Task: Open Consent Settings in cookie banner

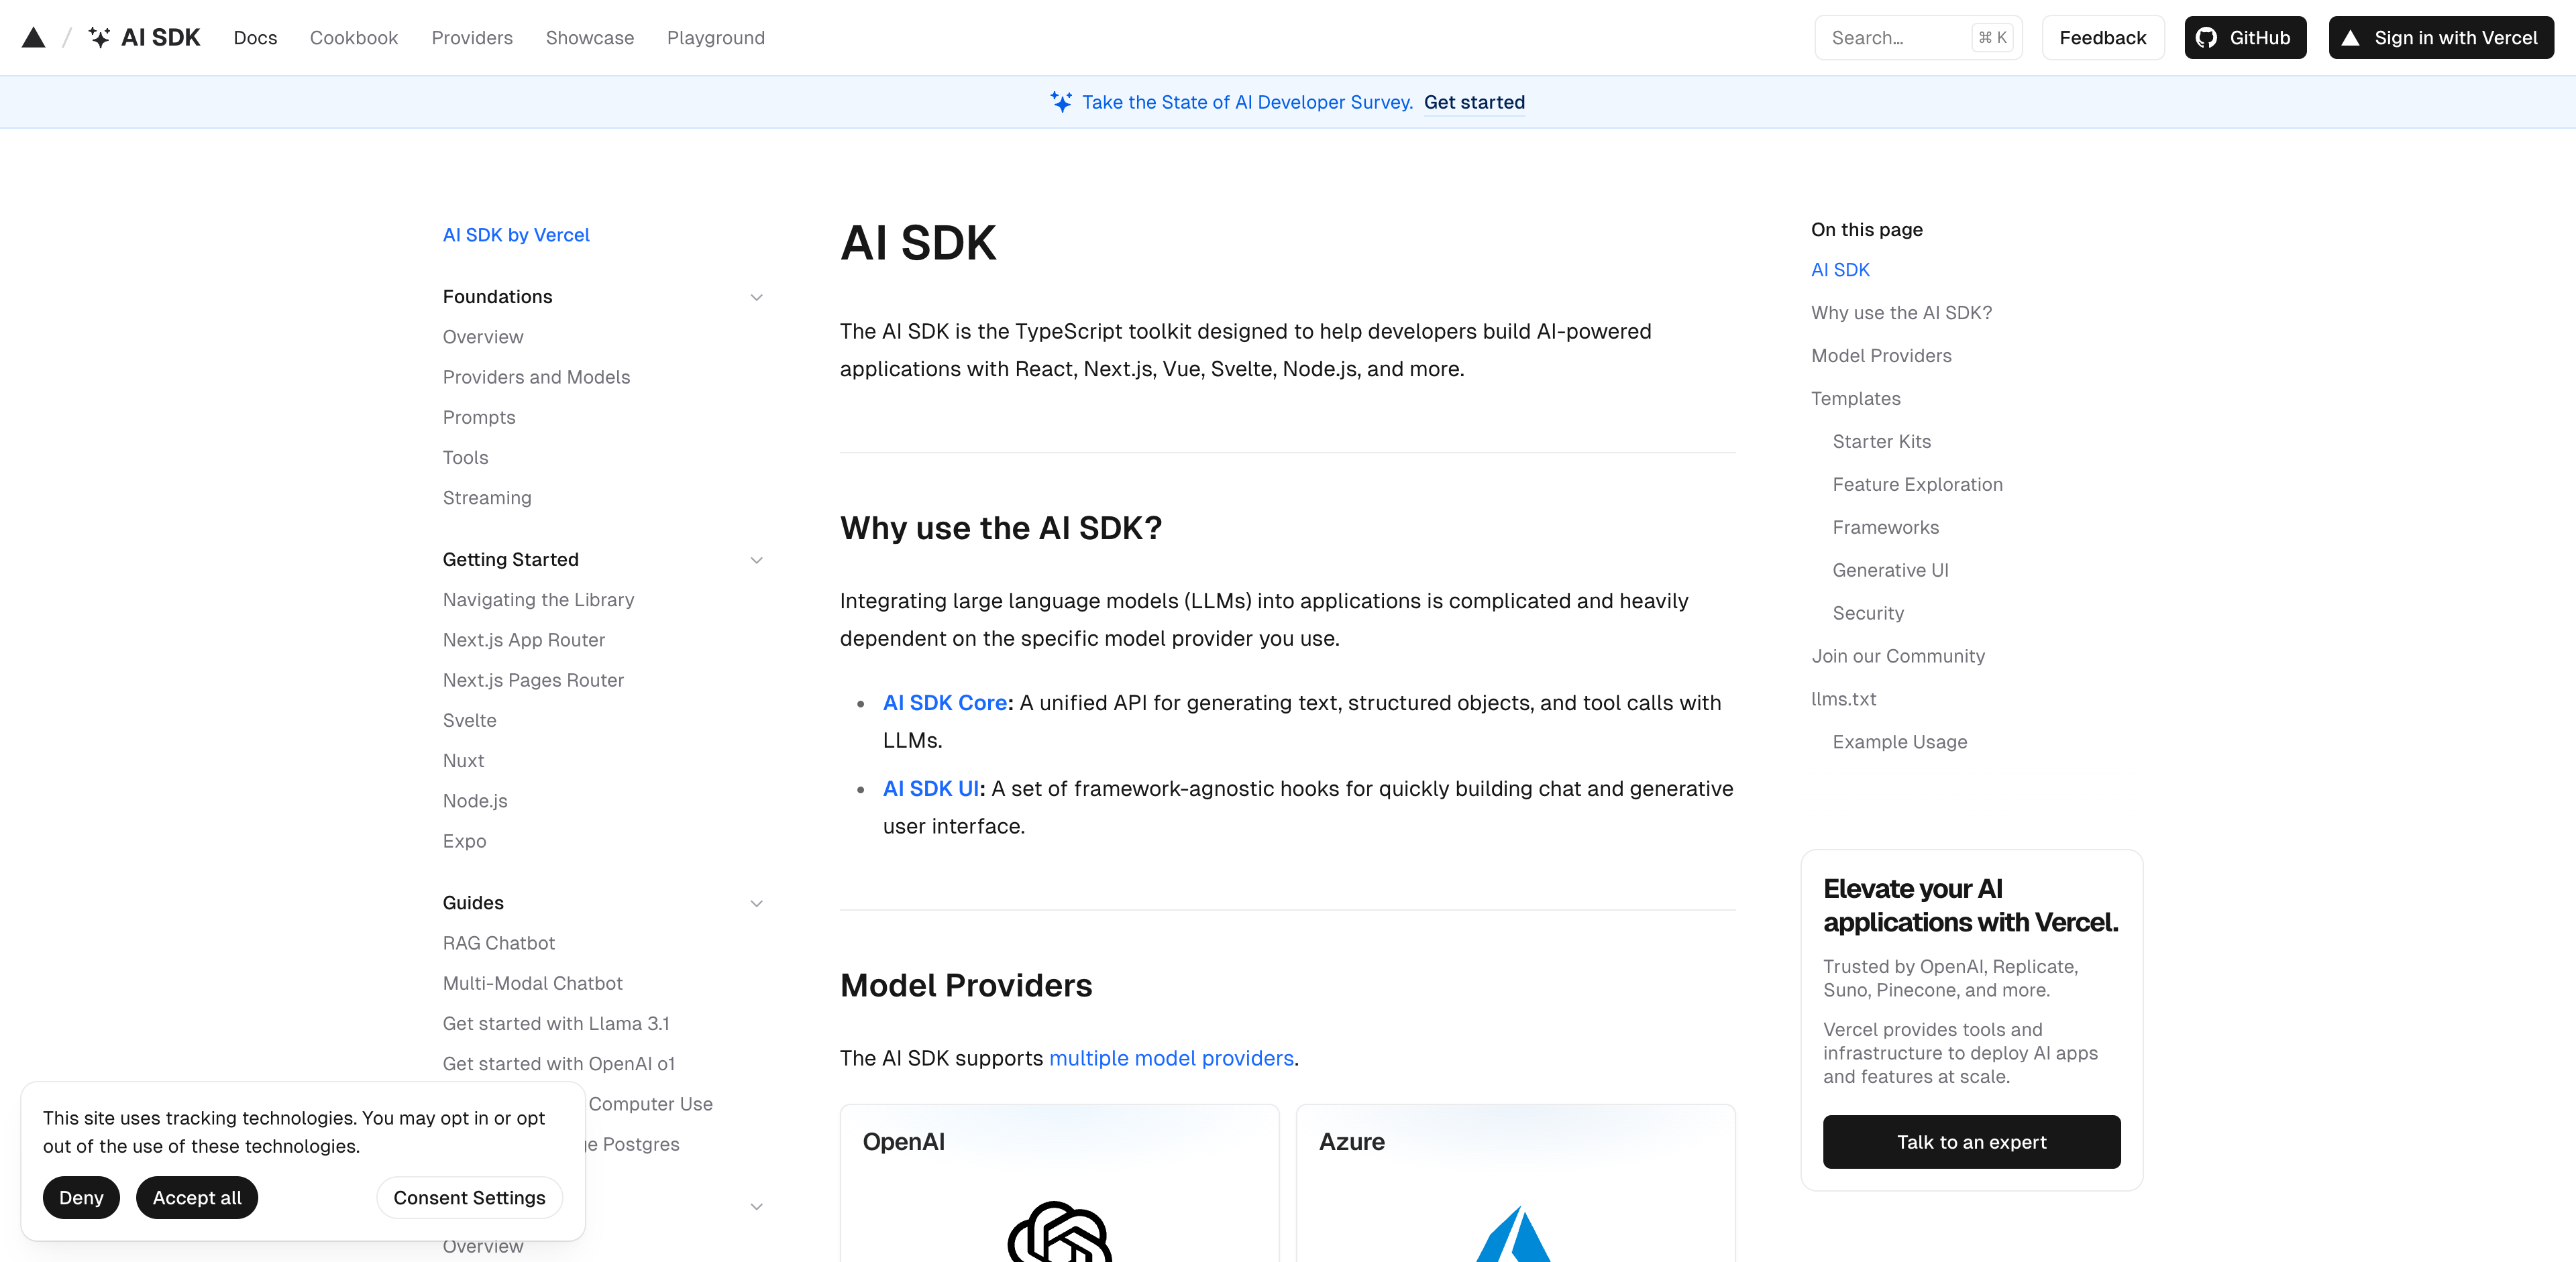Action: [x=469, y=1198]
